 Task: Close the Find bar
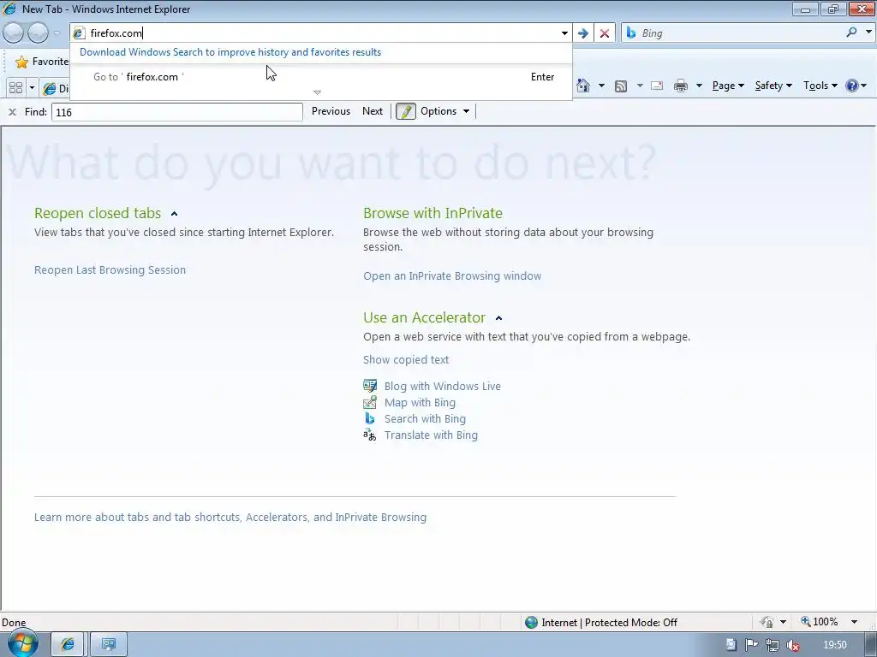tap(12, 112)
